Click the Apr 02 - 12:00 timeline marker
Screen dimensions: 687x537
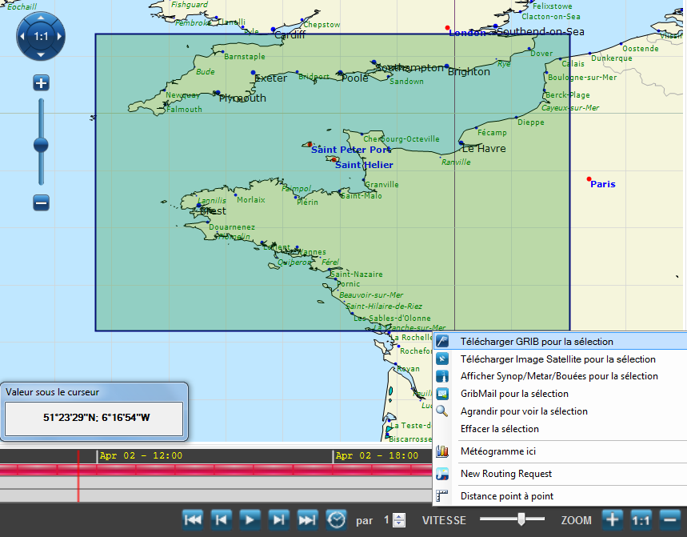point(140,455)
